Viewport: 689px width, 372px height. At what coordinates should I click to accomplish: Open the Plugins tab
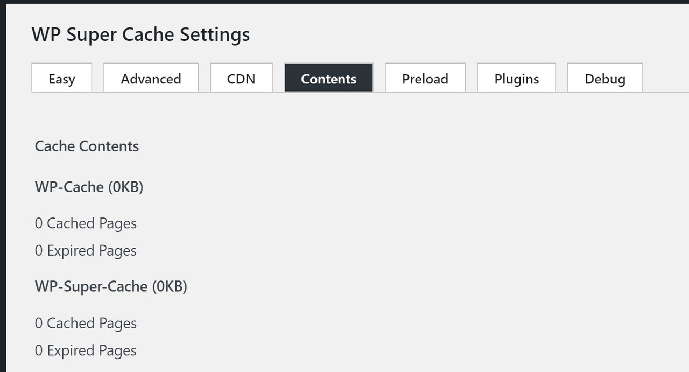[x=517, y=78]
